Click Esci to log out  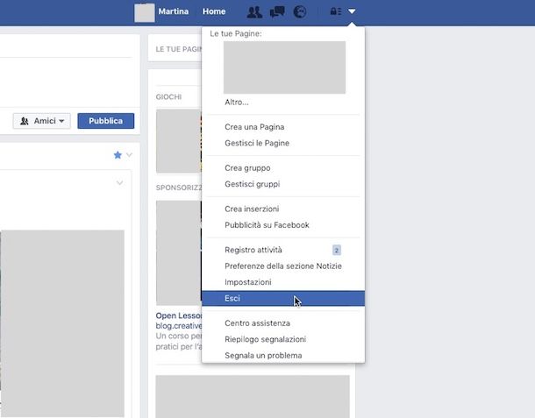click(283, 298)
